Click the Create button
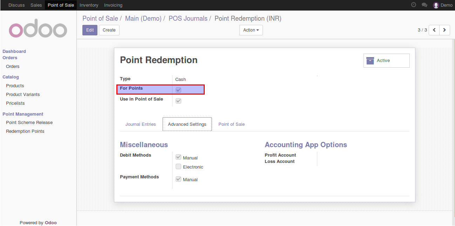 point(109,30)
